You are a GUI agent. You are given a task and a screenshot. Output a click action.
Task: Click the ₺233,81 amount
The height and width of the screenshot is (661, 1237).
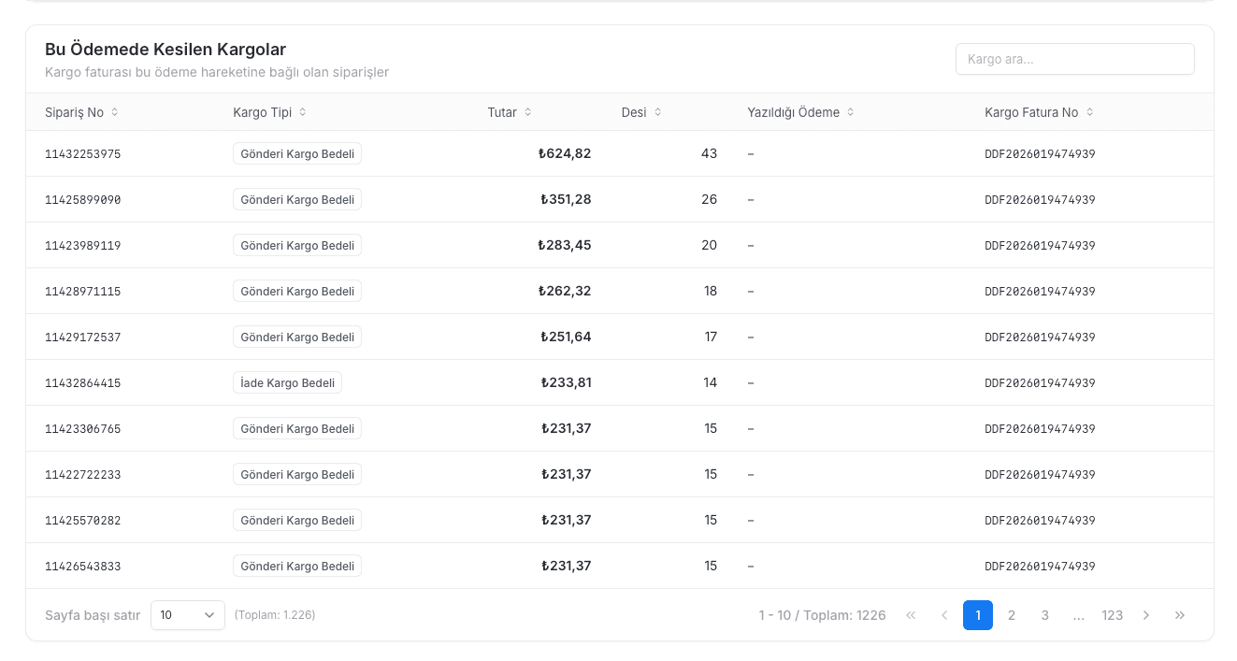(x=566, y=382)
